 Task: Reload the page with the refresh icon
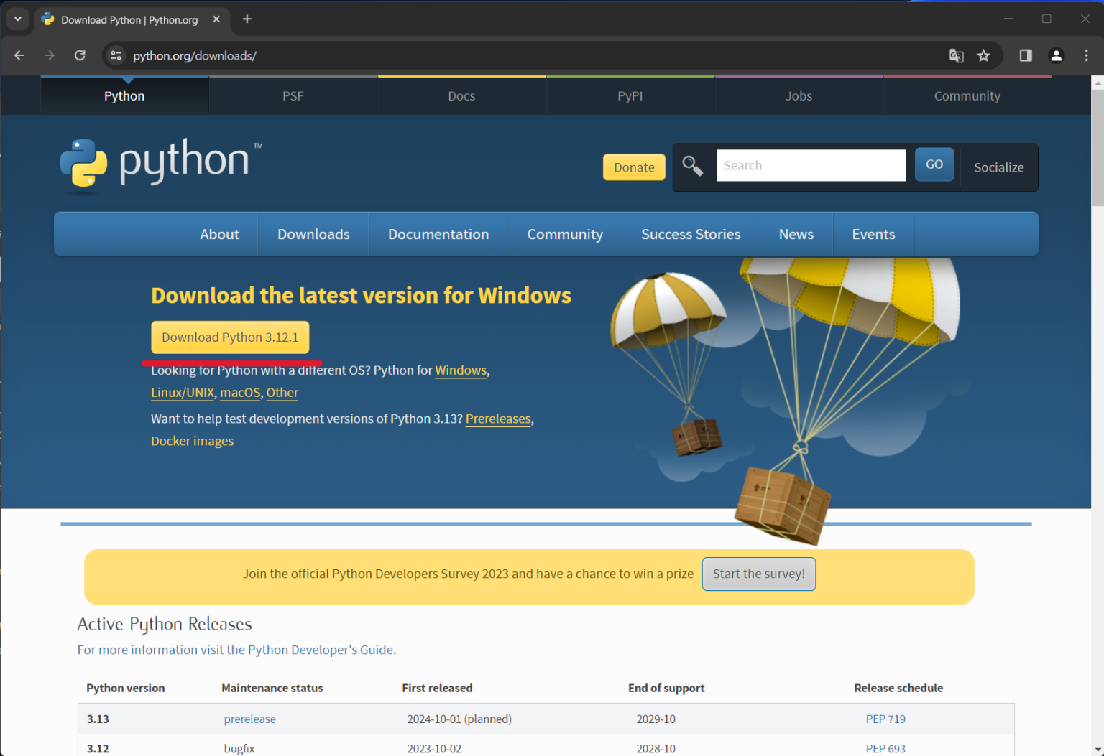coord(80,55)
